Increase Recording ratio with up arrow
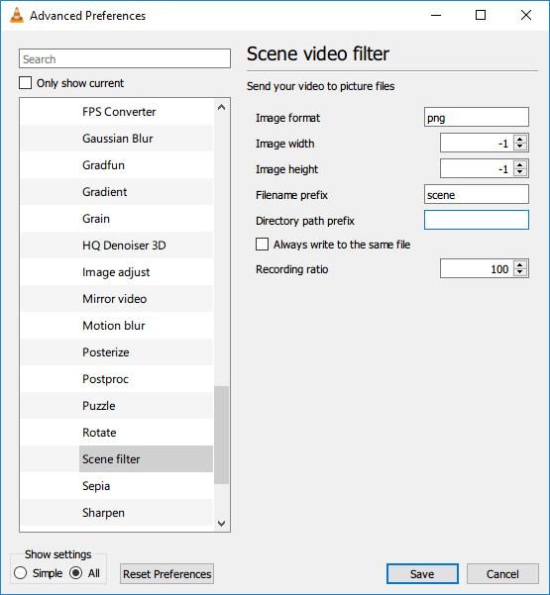 click(x=520, y=264)
